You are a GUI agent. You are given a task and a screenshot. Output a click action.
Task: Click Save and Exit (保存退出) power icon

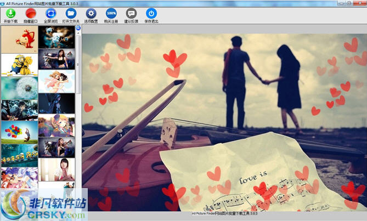point(151,14)
